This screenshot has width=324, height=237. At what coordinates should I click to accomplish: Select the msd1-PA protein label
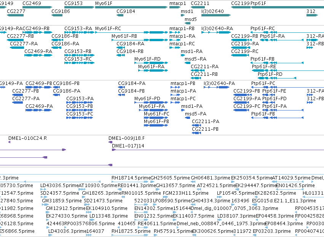[x=192, y=106]
